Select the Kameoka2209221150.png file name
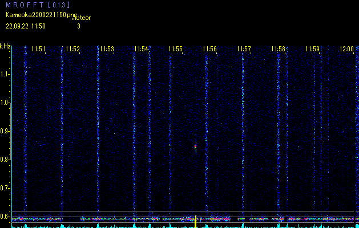 pos(42,15)
